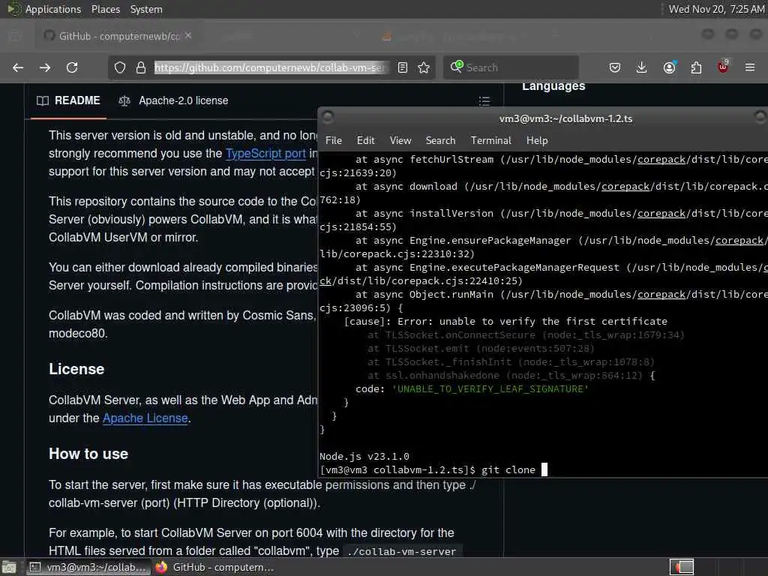Select GitHub Firefox task in taskbar
The width and height of the screenshot is (768, 576).
pos(214,567)
